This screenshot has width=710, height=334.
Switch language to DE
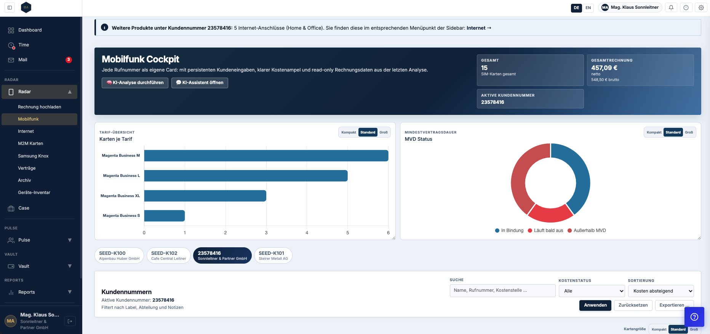(576, 8)
